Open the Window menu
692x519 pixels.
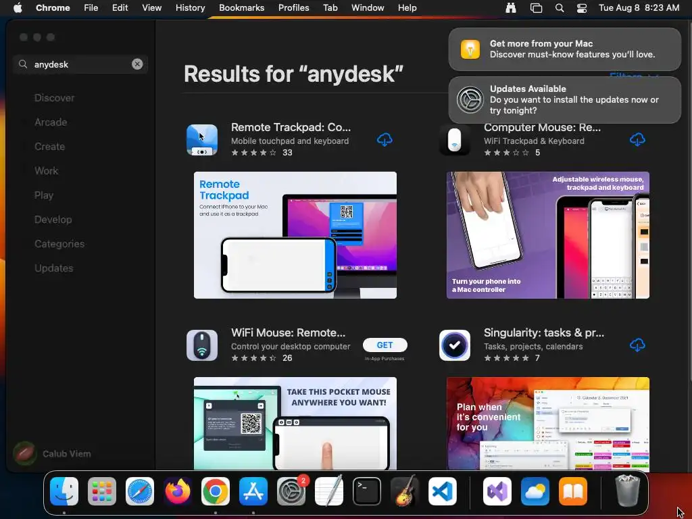coord(368,7)
